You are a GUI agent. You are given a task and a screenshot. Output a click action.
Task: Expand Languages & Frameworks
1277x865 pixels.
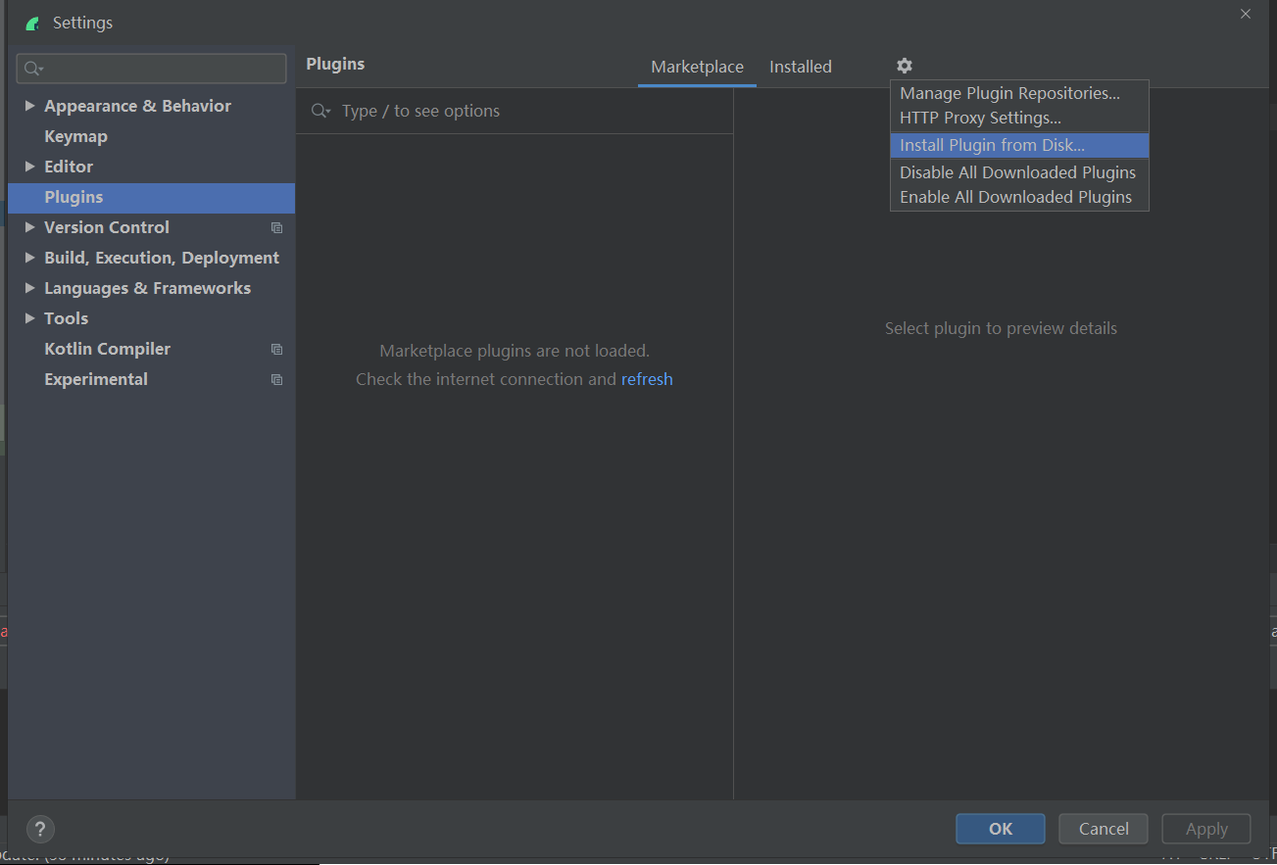[29, 287]
